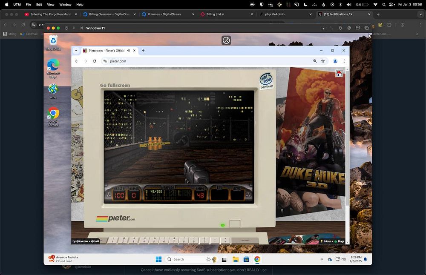Toggle Bluetooth icon in the macOS menu bar

pos(340,4)
